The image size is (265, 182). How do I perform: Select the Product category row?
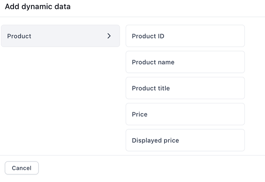tap(61, 36)
